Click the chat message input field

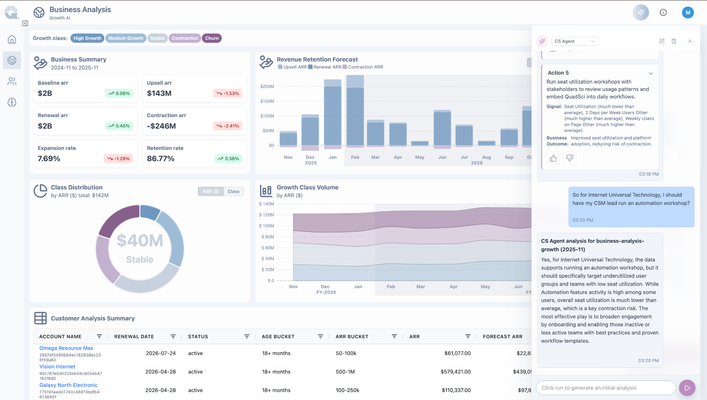(606, 388)
